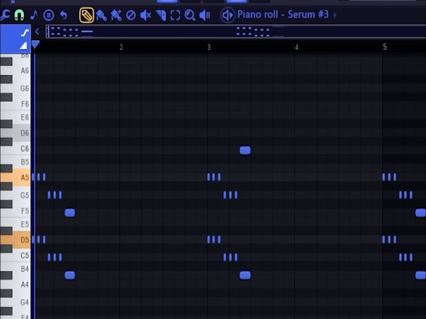Toggle the magnet snap-to-grid option
Screen dimensions: 426x319
click(19, 15)
